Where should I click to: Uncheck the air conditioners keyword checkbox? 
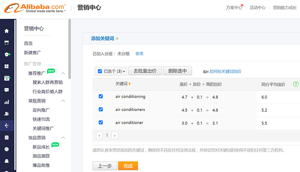pos(100,109)
